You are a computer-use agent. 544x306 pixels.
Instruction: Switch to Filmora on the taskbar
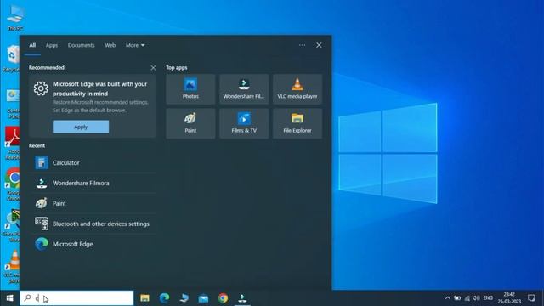(242, 298)
